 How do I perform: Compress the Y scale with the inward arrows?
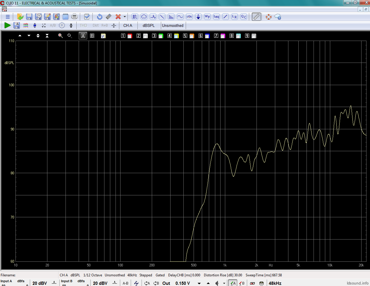point(47,36)
